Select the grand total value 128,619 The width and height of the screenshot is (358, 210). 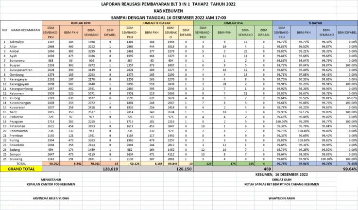tap(110, 169)
